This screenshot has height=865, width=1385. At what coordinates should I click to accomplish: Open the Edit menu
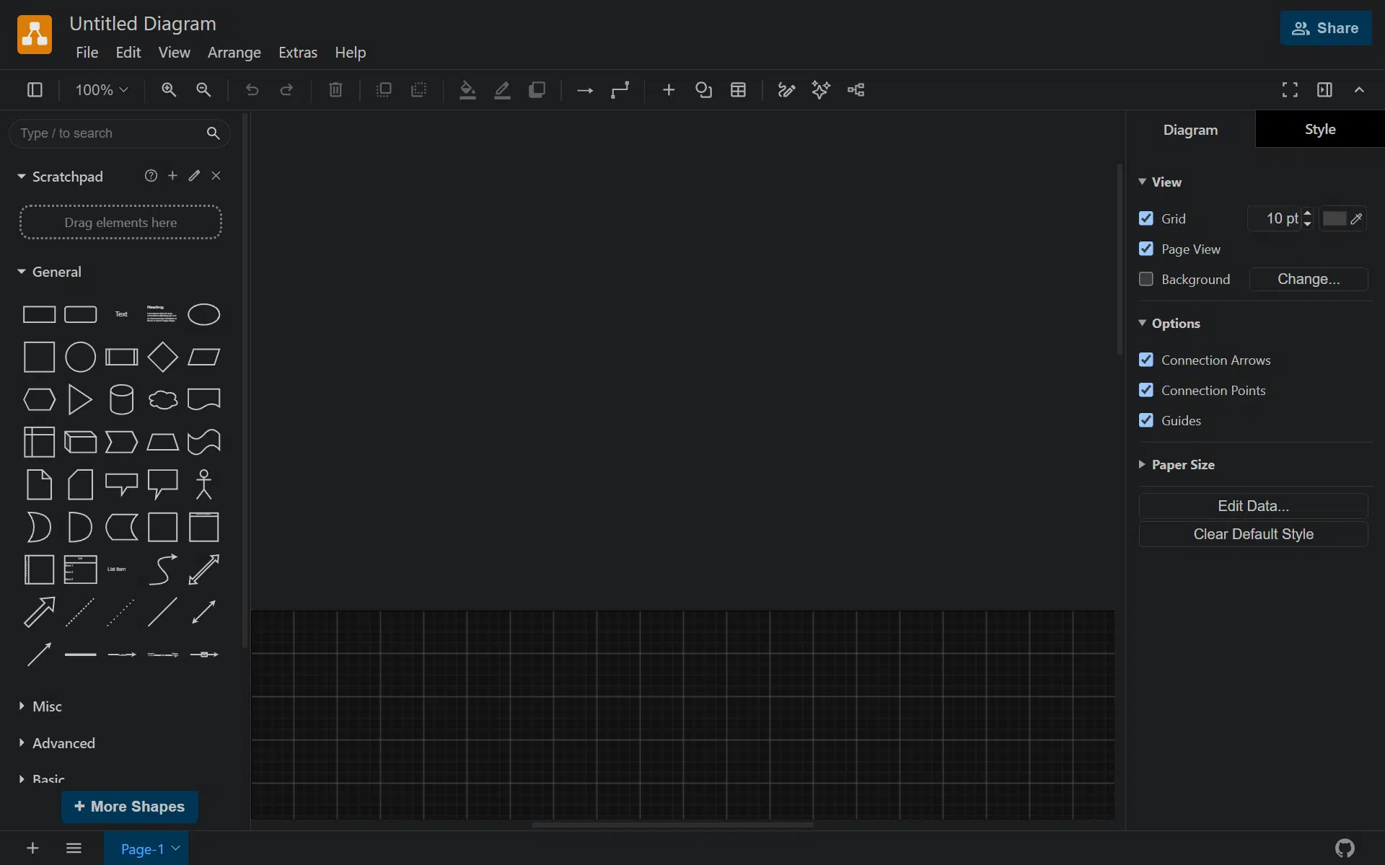(128, 53)
